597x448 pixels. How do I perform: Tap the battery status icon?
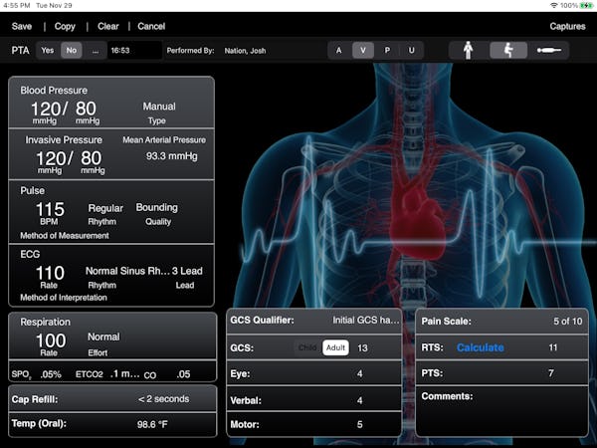pos(586,5)
